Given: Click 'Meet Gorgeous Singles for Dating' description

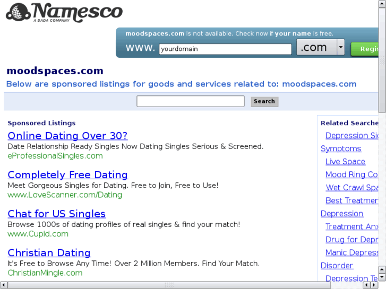Looking at the screenshot, I should 113,185.
